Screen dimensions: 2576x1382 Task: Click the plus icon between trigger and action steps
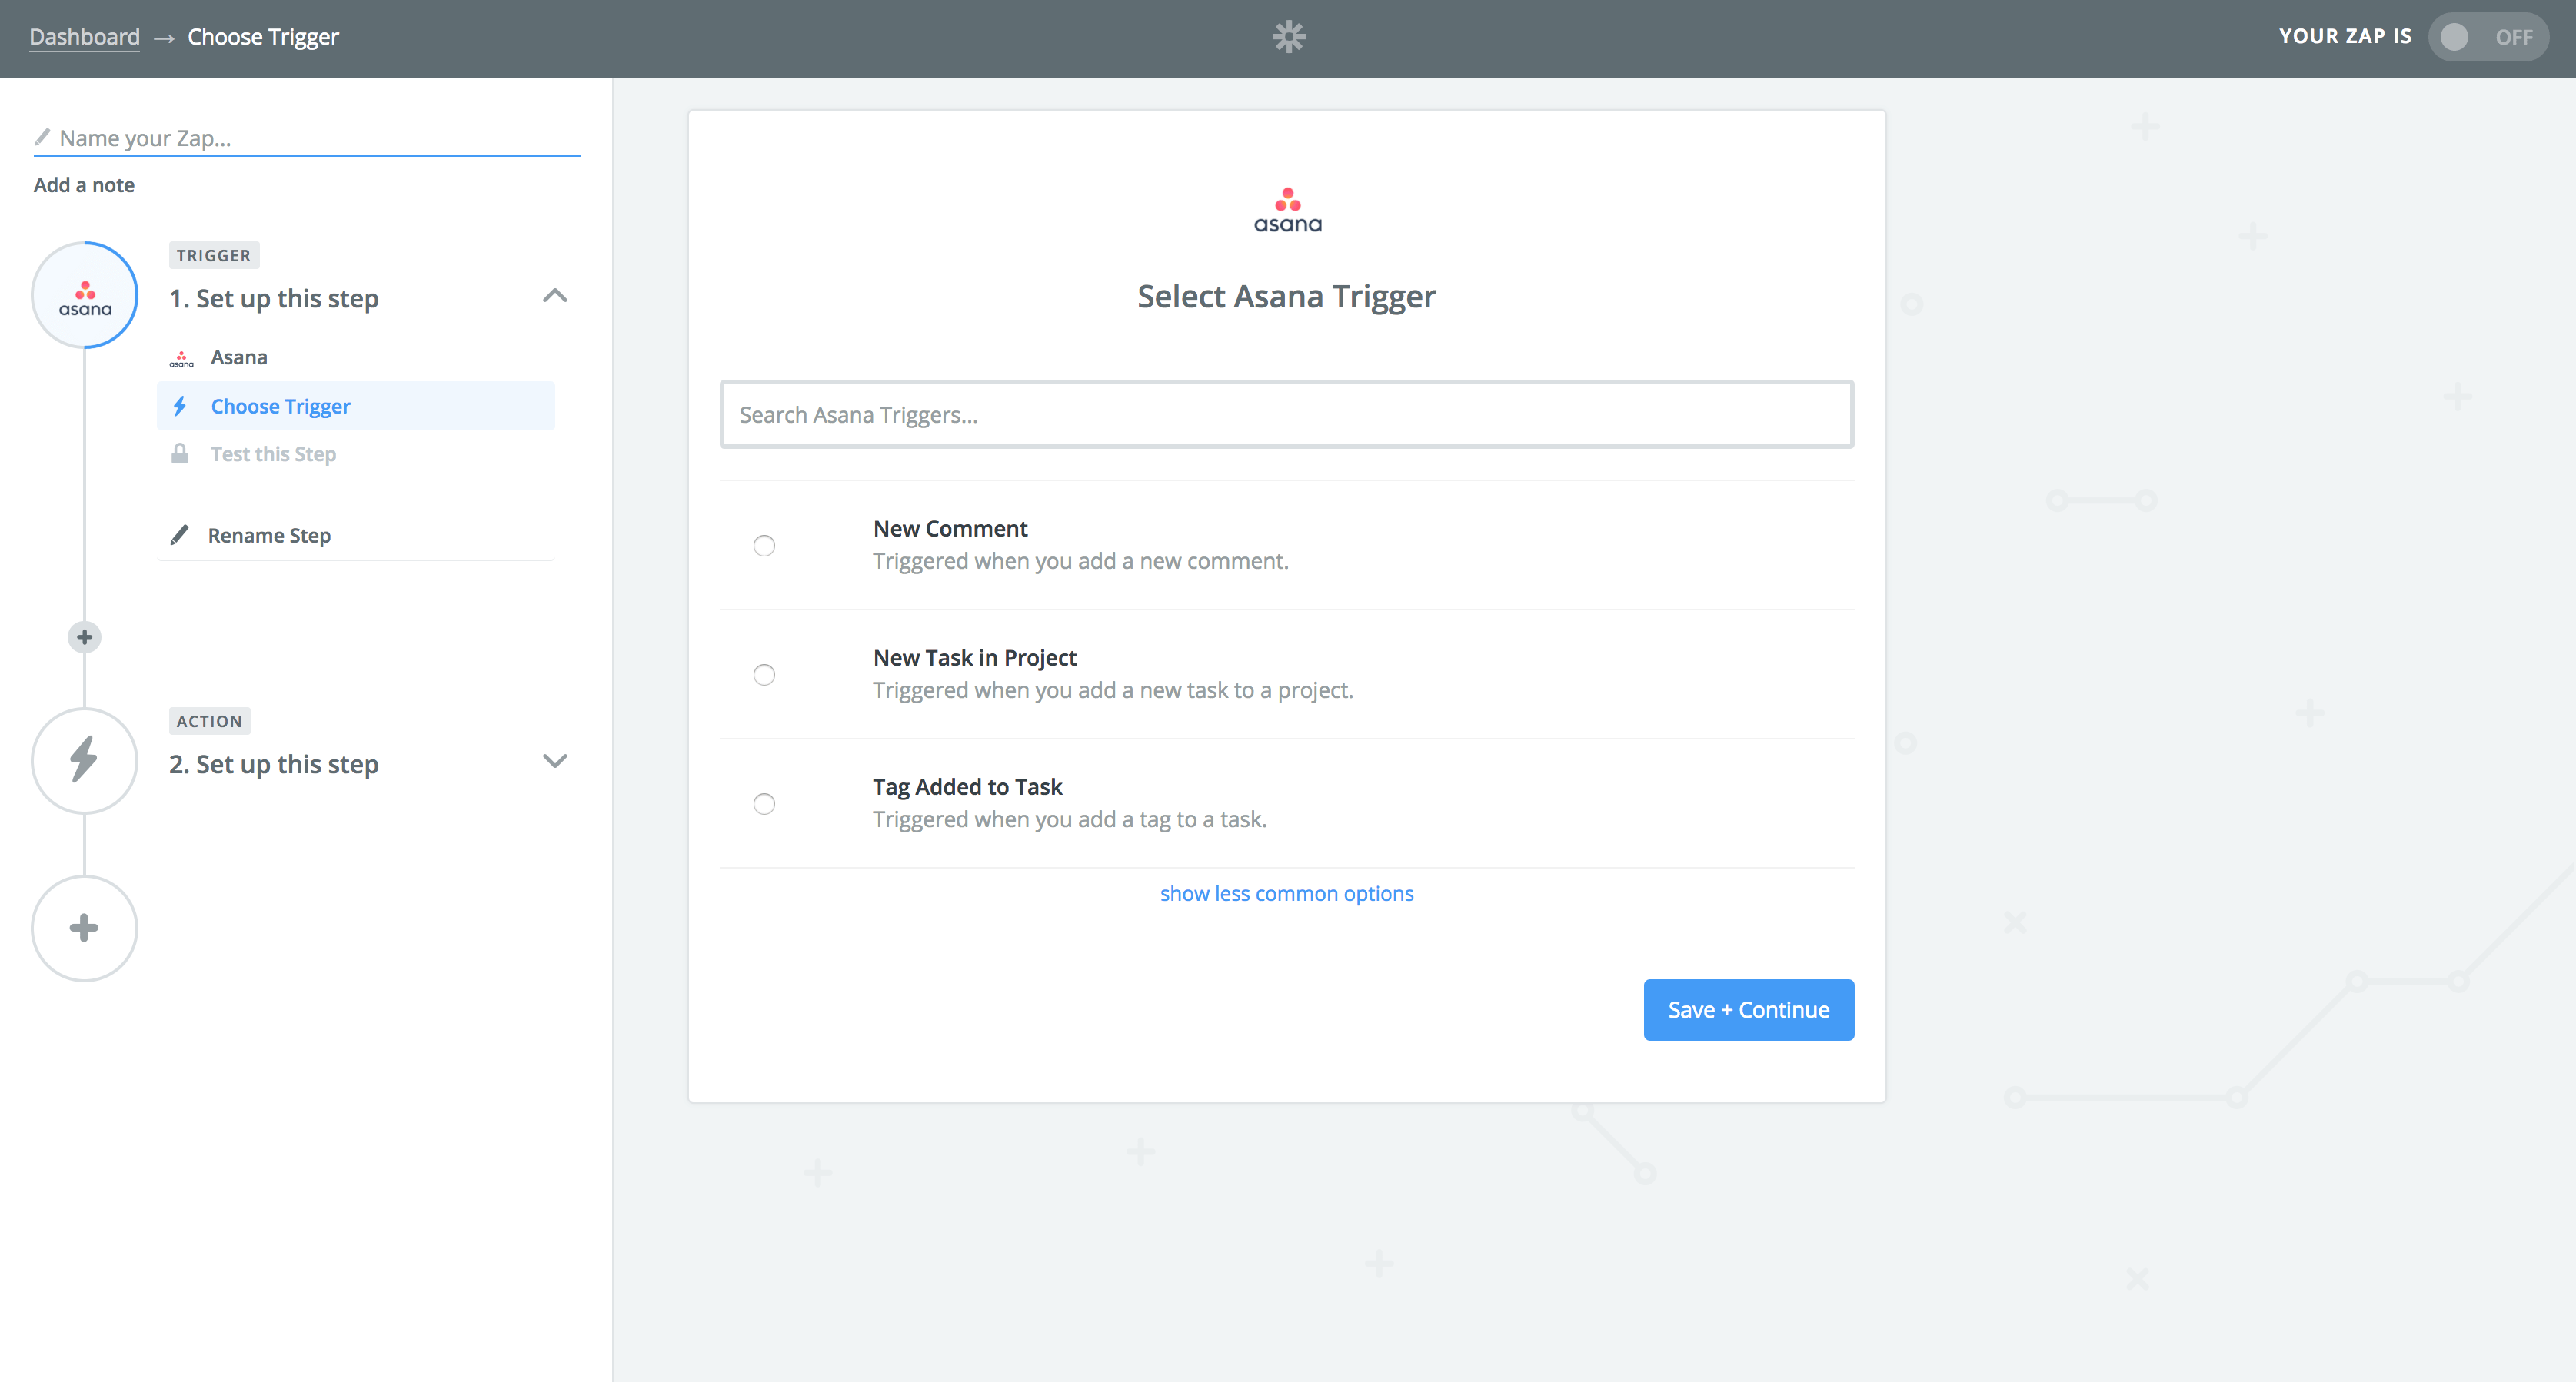(x=84, y=636)
